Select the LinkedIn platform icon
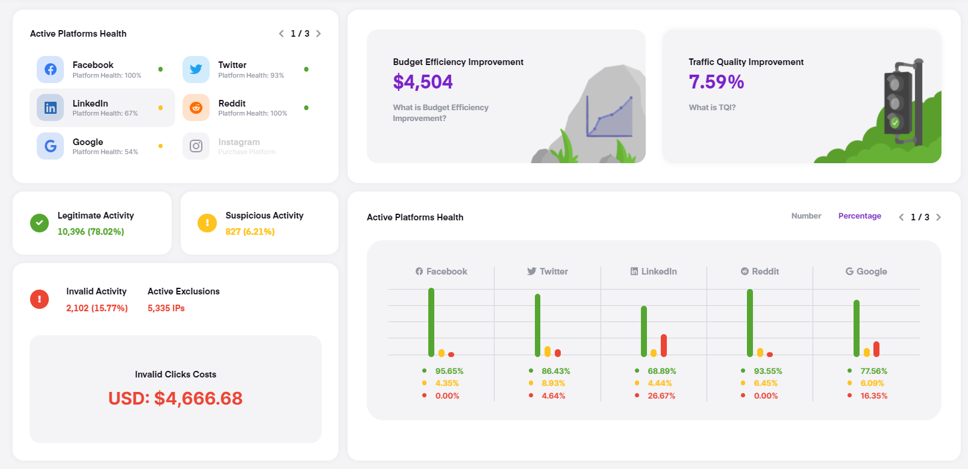Viewport: 968px width, 469px height. (x=51, y=108)
